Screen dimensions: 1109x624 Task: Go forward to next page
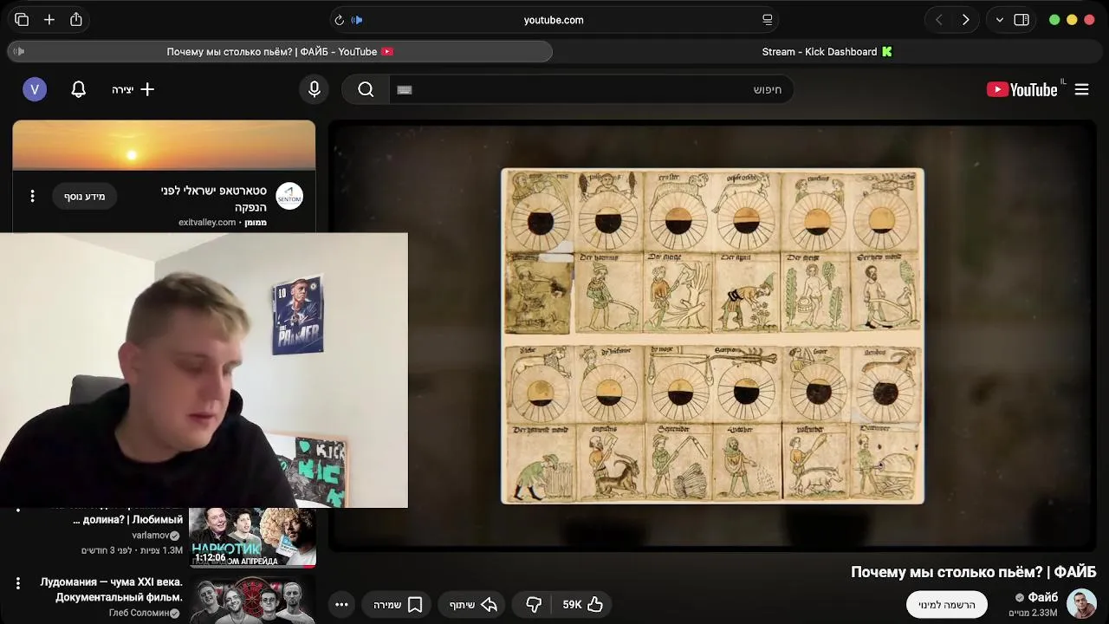[965, 20]
